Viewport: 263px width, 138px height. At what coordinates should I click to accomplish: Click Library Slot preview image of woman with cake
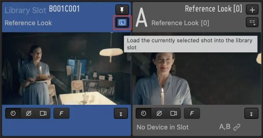[66, 68]
